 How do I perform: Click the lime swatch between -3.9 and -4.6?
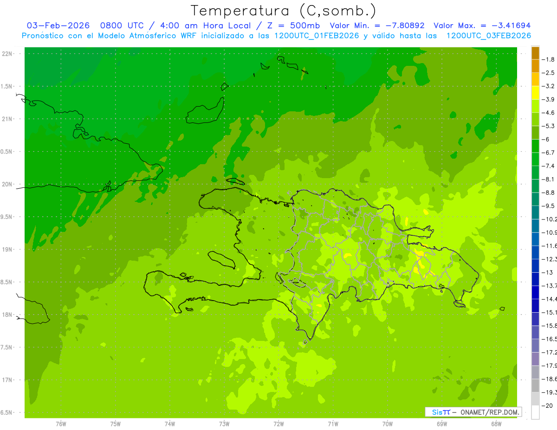pos(535,106)
